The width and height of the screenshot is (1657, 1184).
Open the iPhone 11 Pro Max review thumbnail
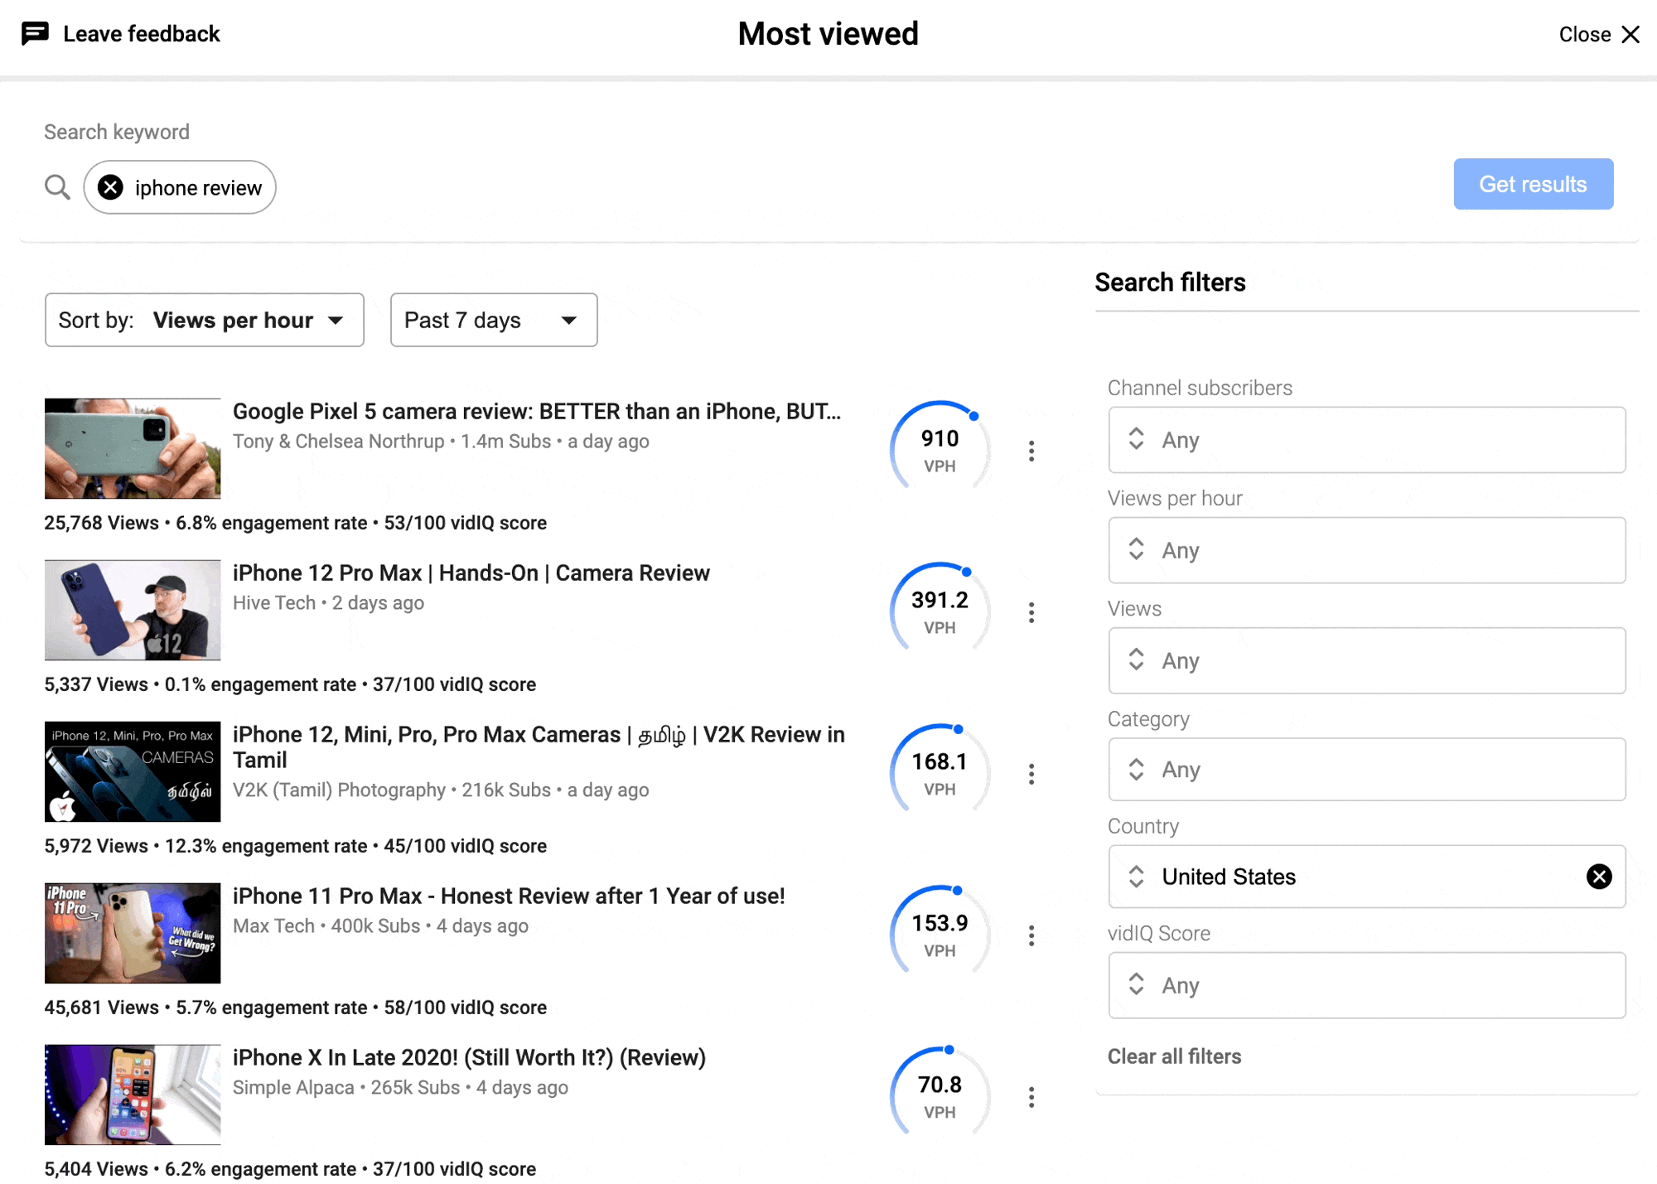click(133, 933)
